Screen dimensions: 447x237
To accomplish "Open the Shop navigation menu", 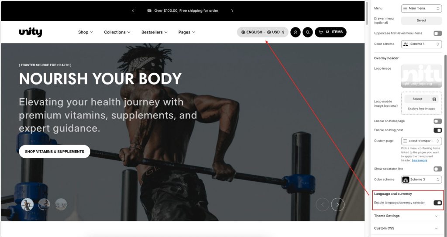I will [x=86, y=32].
